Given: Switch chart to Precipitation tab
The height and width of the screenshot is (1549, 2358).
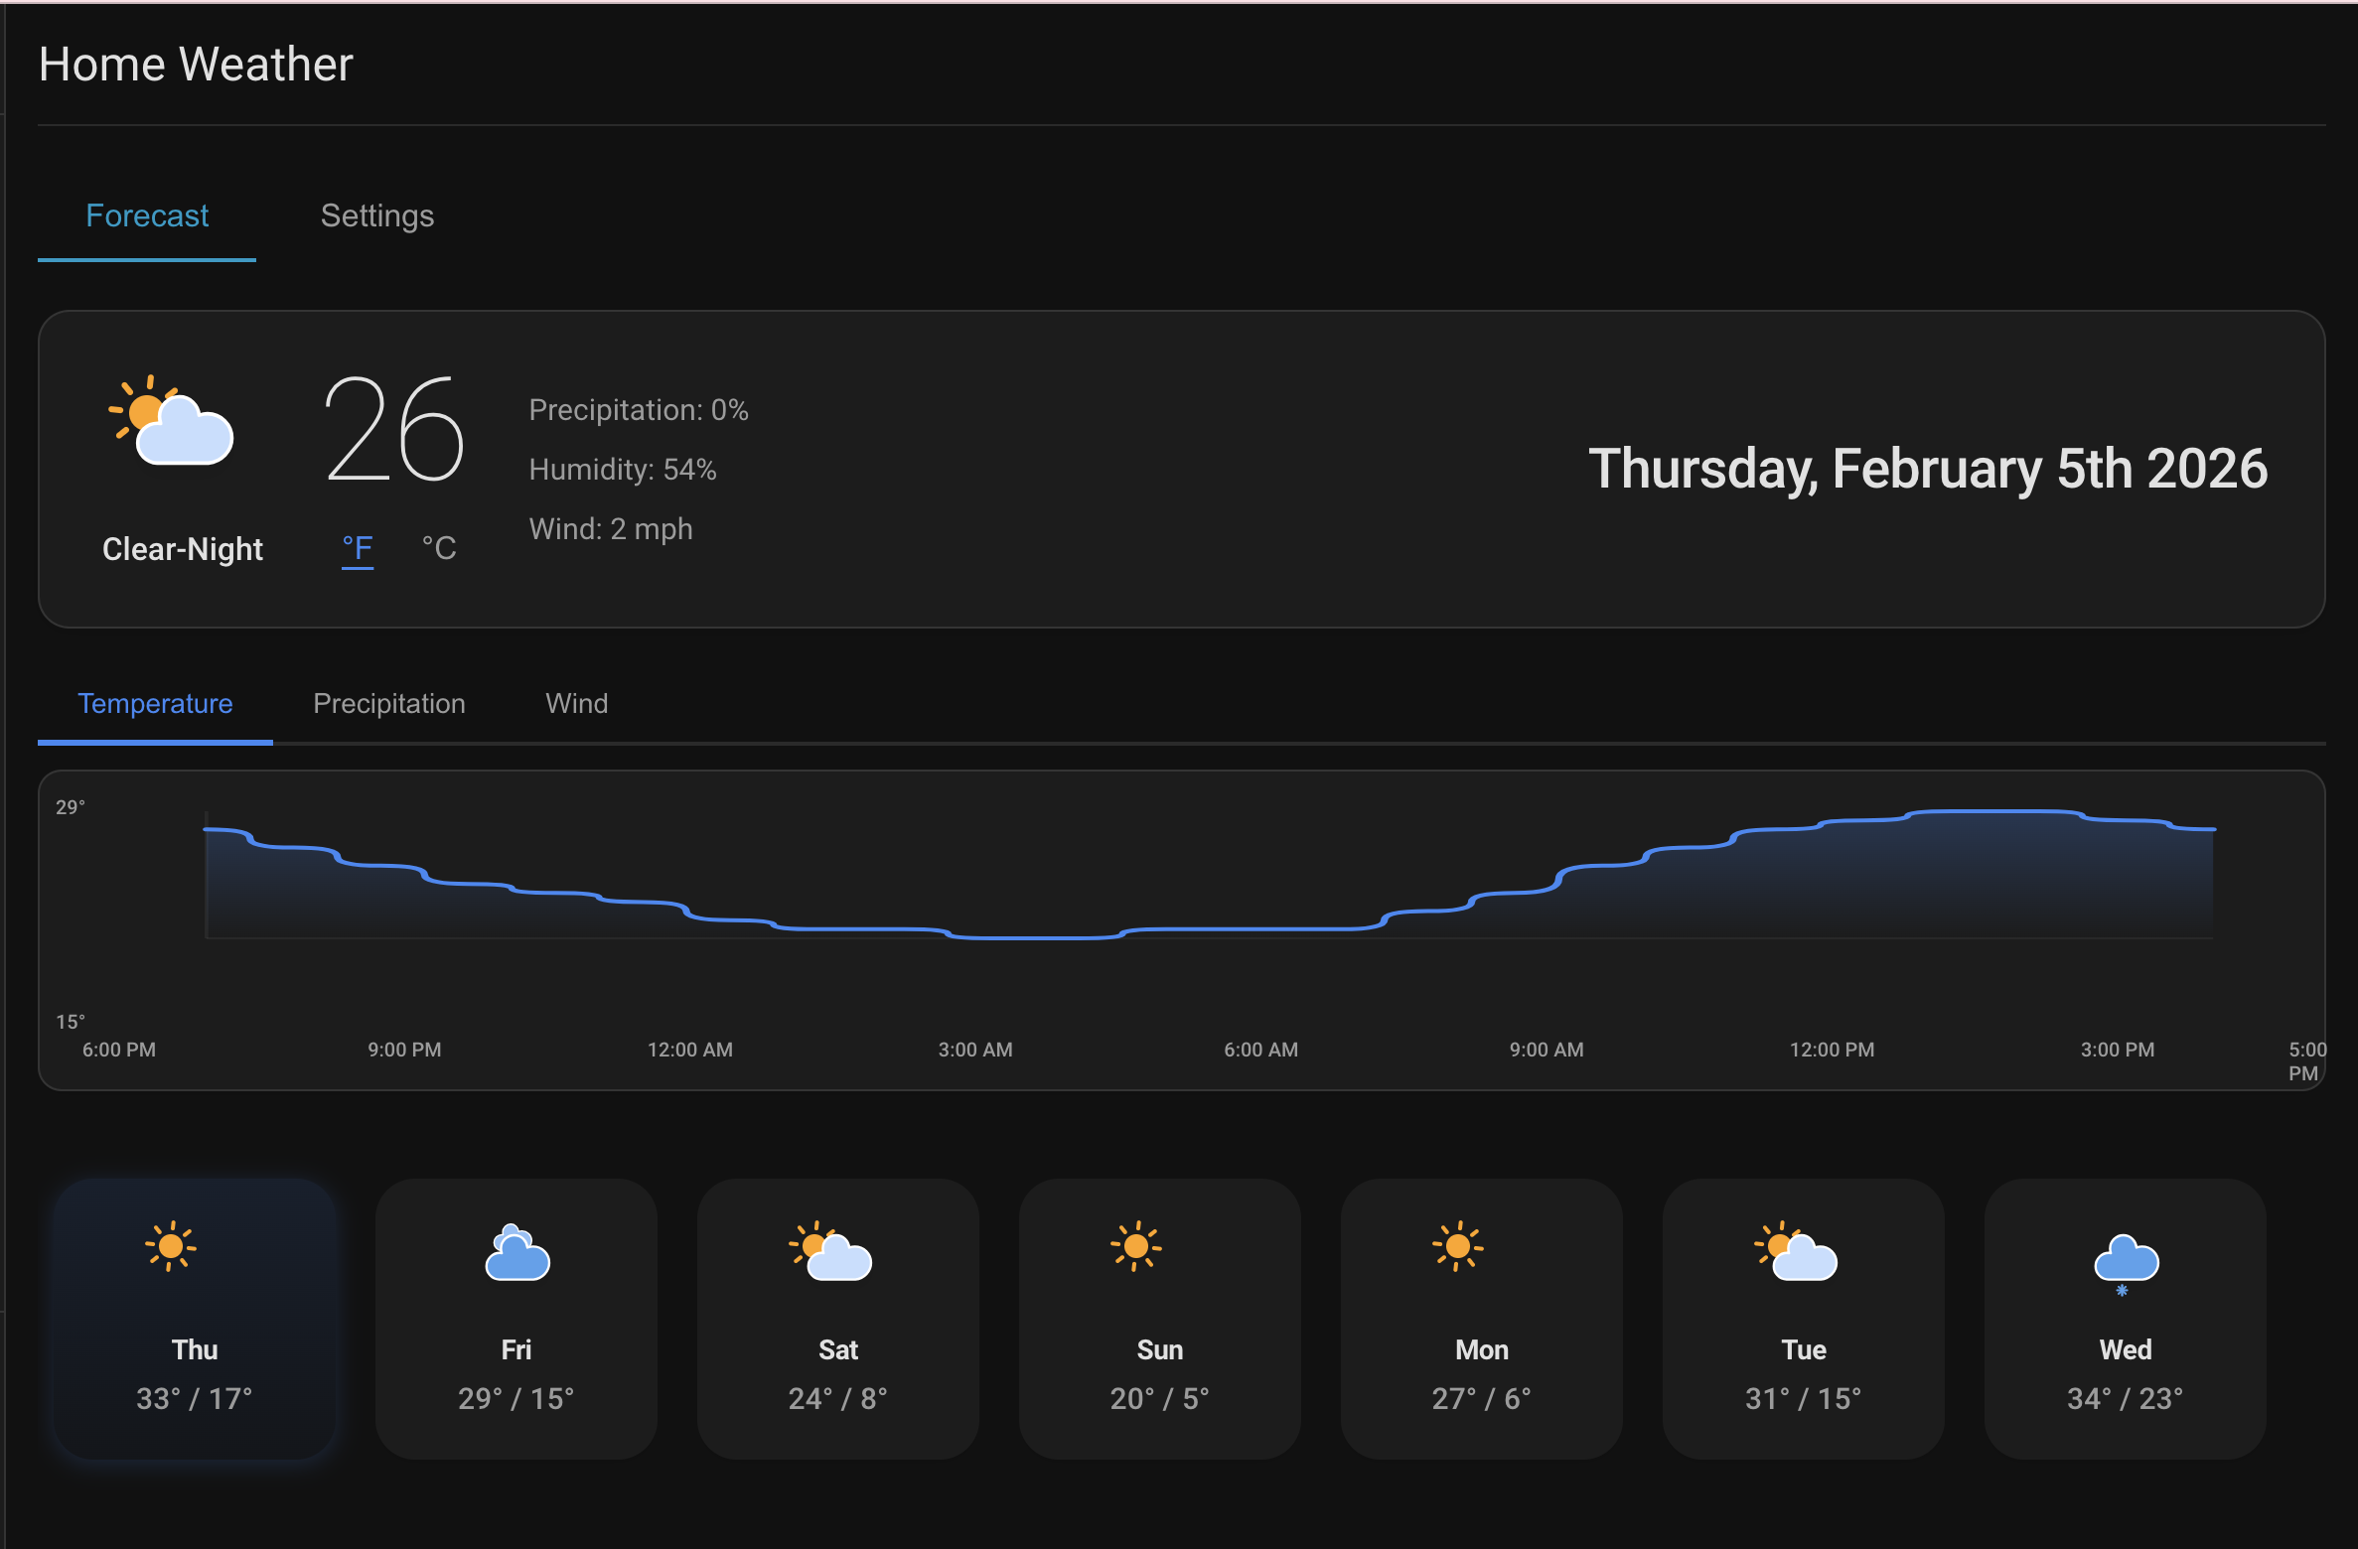Looking at the screenshot, I should click(389, 704).
